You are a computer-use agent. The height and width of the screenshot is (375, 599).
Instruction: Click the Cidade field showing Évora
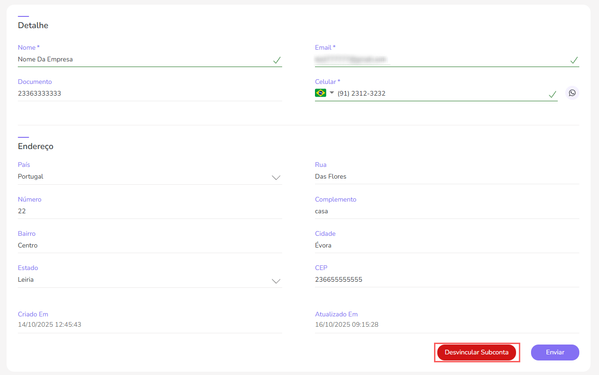[446, 245]
